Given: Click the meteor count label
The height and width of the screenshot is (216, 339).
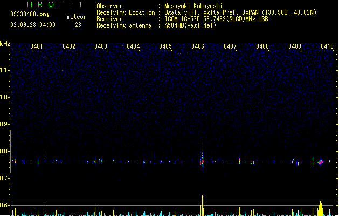Looking at the screenshot, I should pyautogui.click(x=77, y=17).
